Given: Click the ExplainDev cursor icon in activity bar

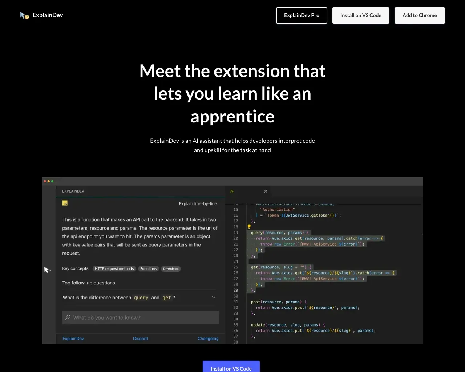Looking at the screenshot, I should pyautogui.click(x=47, y=270).
